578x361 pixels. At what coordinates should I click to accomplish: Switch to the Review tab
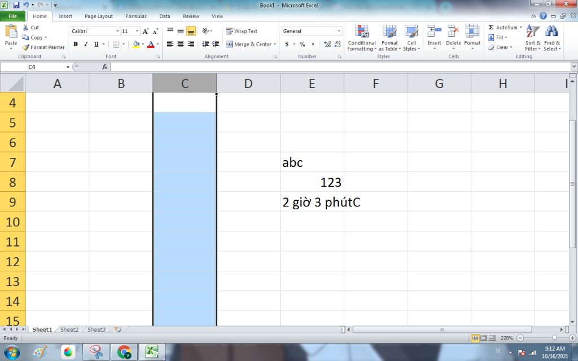click(x=191, y=16)
